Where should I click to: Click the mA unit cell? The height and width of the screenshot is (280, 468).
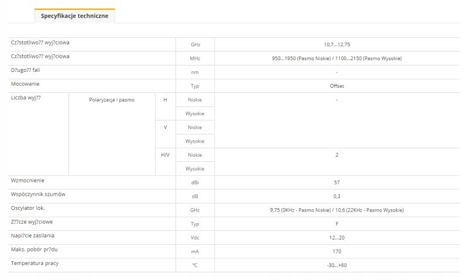pyautogui.click(x=195, y=251)
